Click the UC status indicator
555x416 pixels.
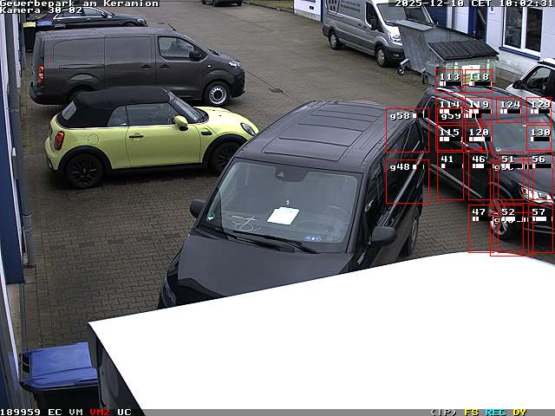(x=124, y=412)
